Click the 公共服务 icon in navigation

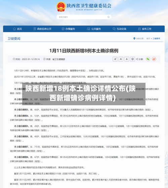pyautogui.click(x=88, y=29)
